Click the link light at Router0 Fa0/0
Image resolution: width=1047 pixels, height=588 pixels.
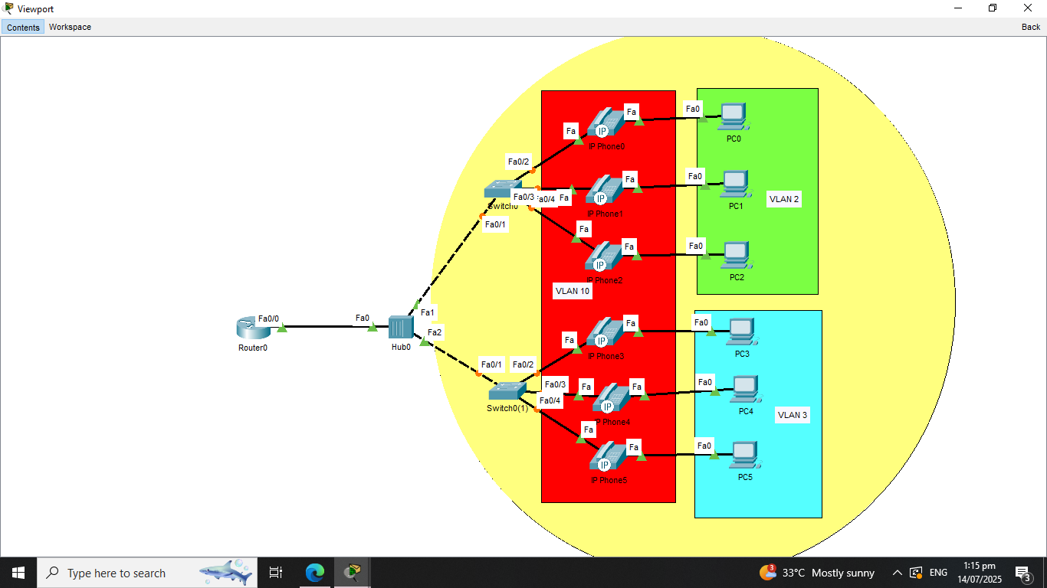pyautogui.click(x=281, y=328)
